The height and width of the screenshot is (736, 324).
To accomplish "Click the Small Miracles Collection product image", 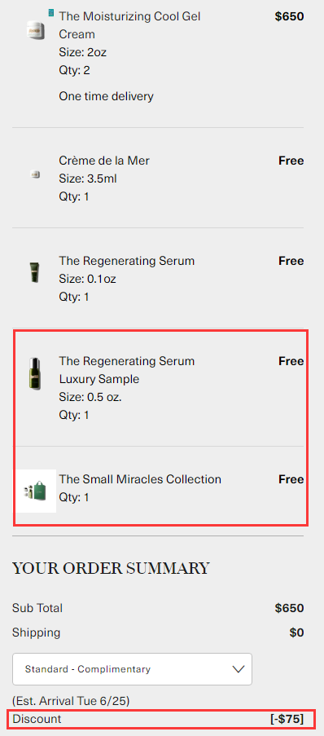I will 36,491.
